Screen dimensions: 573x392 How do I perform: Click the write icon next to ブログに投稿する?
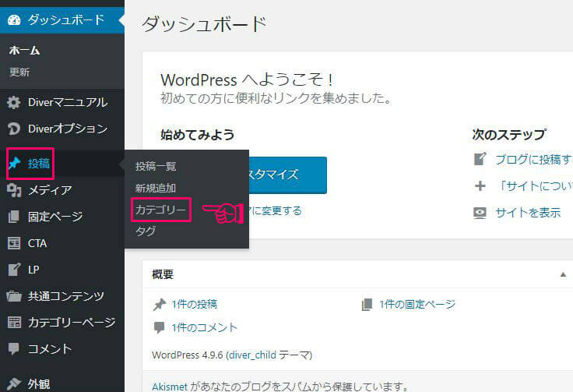pos(480,159)
